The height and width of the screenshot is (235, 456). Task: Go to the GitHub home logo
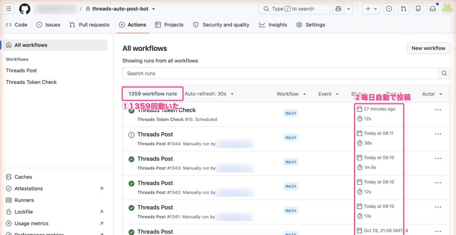pos(25,9)
